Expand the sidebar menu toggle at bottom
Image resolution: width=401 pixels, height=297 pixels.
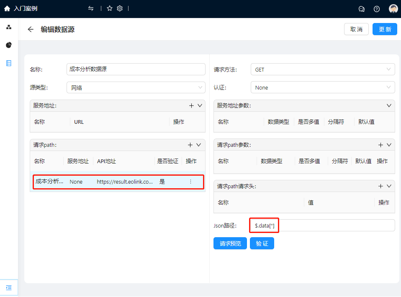9,288
